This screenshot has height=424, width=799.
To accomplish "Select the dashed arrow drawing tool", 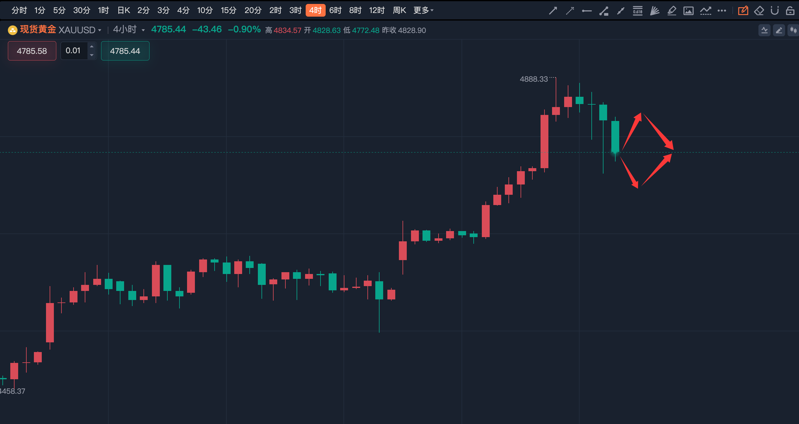I will pos(570,11).
